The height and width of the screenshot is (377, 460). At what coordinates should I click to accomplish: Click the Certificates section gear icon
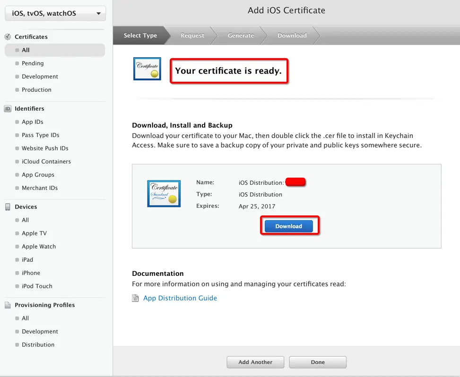click(x=8, y=37)
